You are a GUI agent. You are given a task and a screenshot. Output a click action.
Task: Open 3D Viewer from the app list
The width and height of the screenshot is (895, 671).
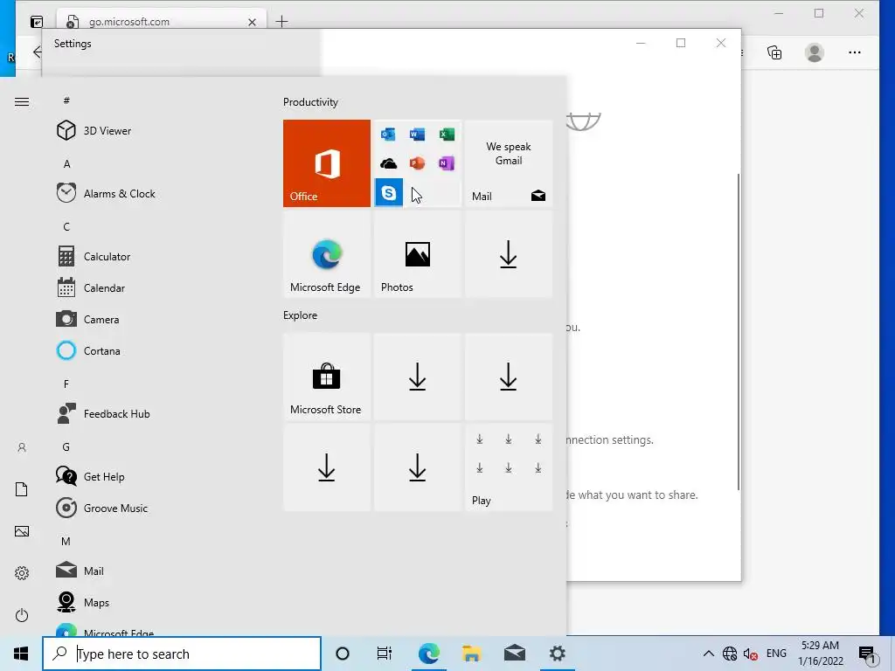(156, 131)
